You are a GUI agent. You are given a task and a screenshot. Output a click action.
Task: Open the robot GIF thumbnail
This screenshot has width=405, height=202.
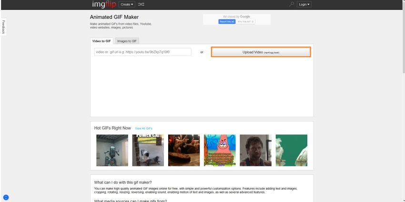(112, 150)
